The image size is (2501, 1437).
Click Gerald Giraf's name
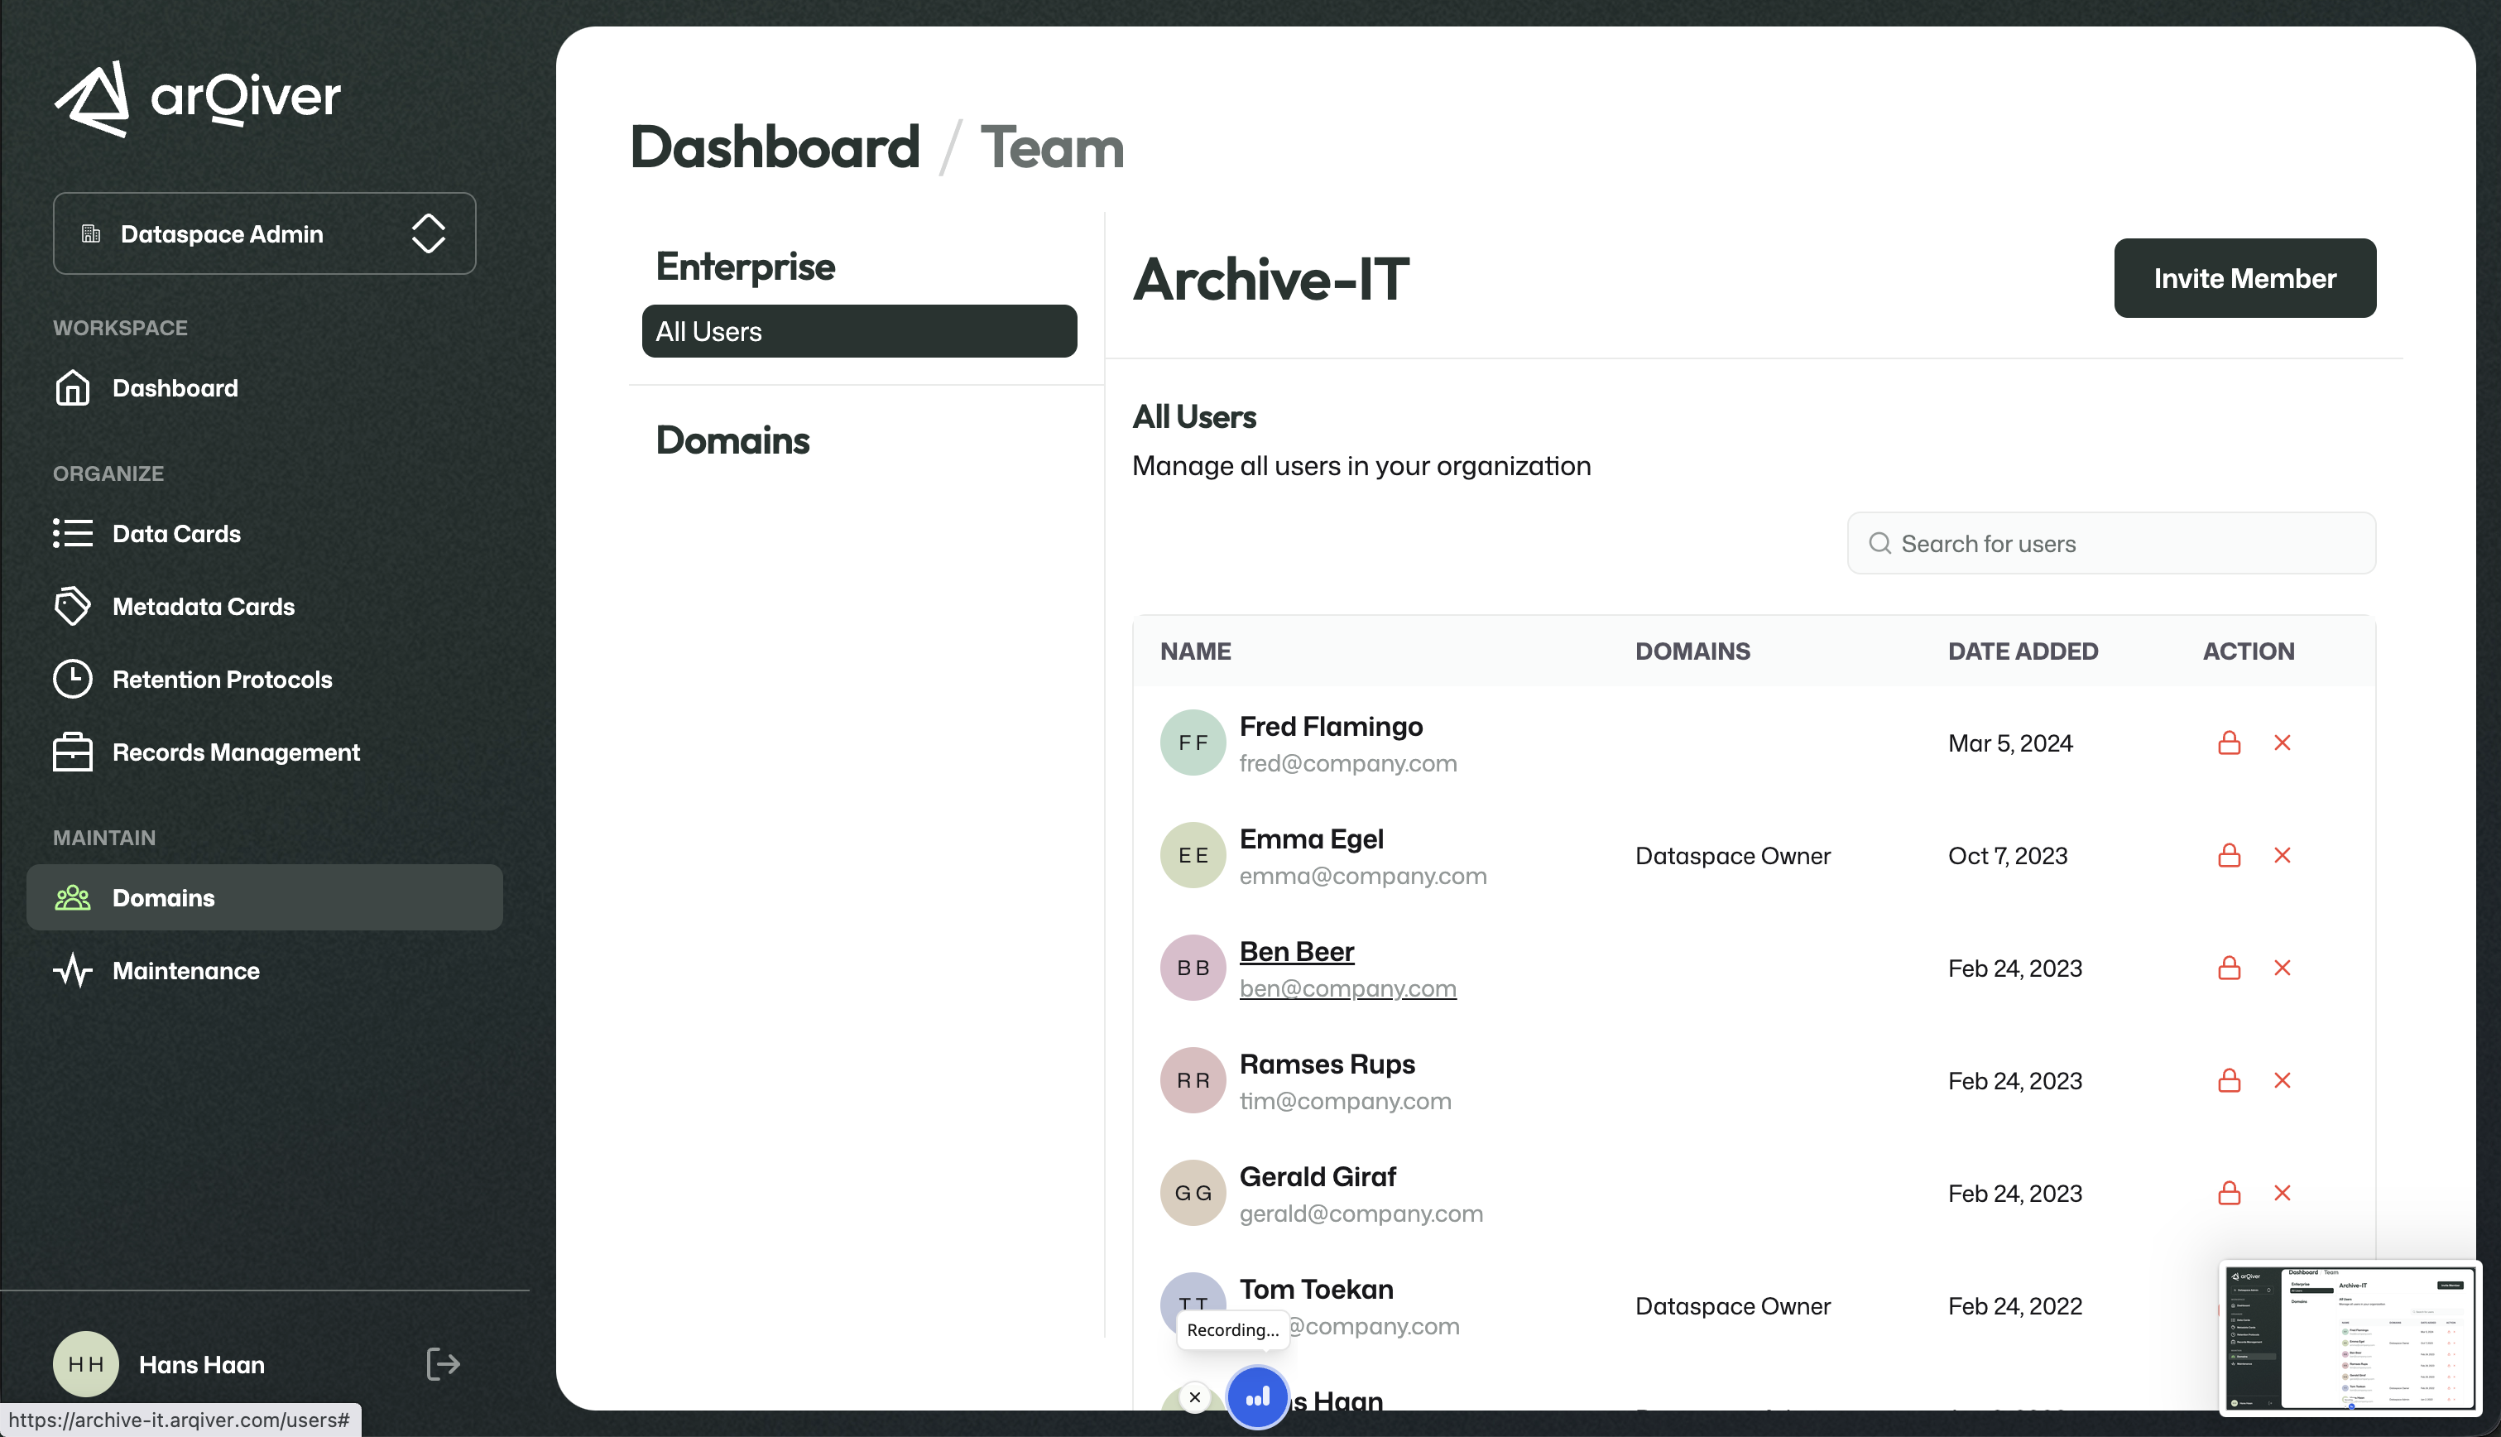1317,1176
